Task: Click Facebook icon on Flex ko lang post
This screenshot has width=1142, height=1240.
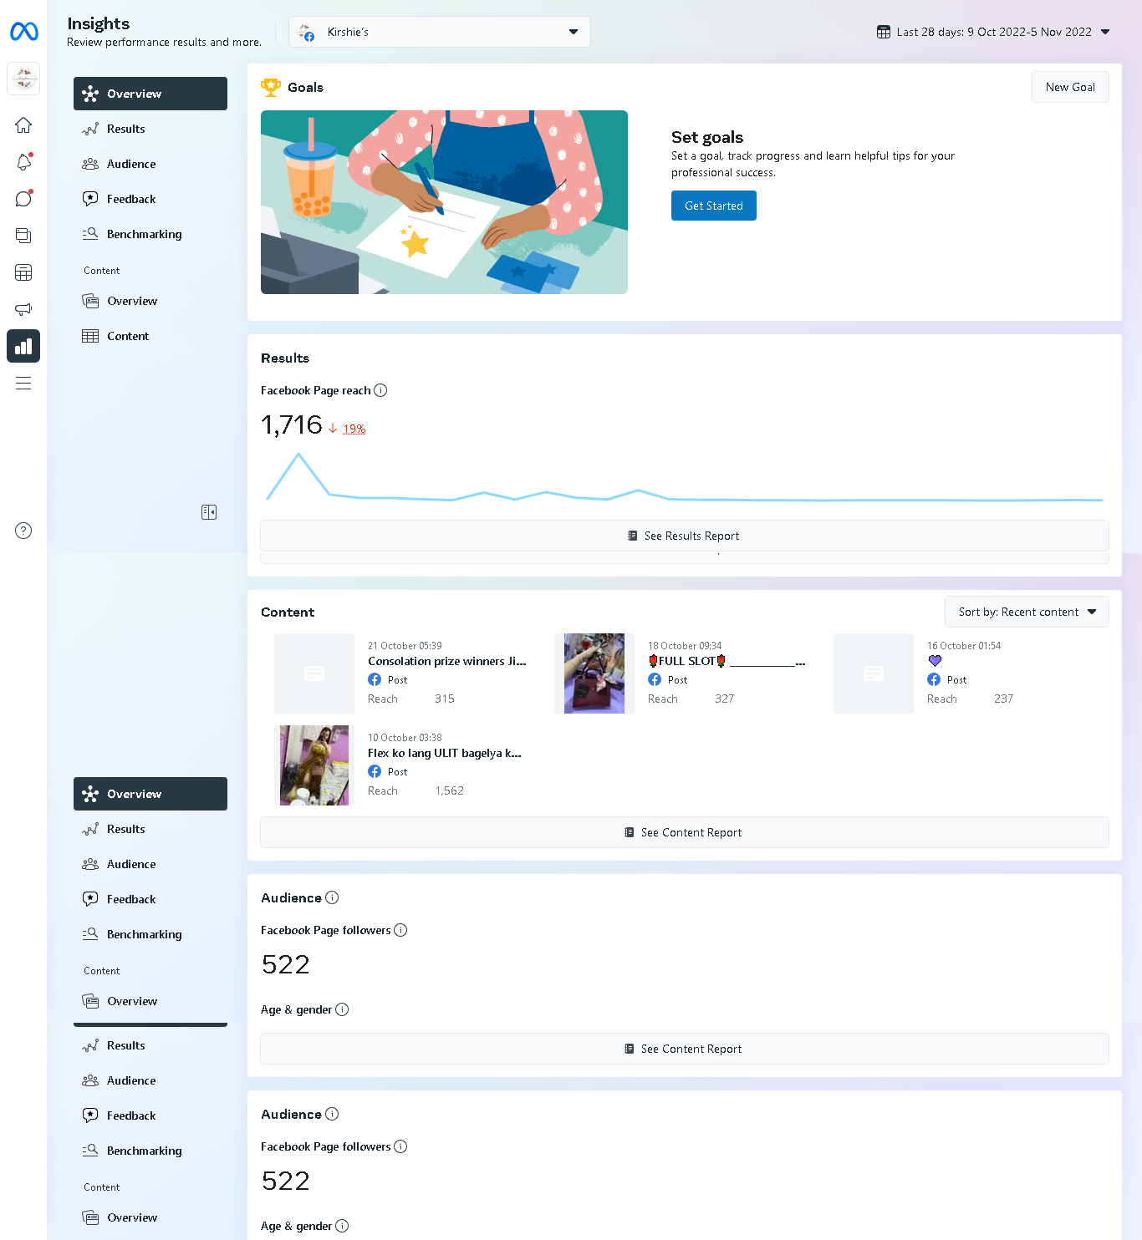Action: [x=375, y=772]
